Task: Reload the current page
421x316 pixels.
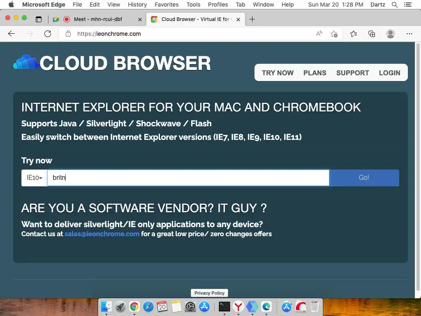Action: pos(48,34)
